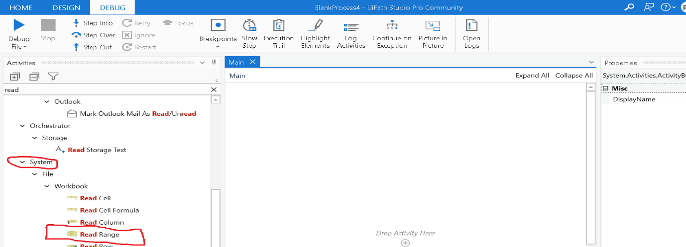Click the Ignore button

(139, 35)
